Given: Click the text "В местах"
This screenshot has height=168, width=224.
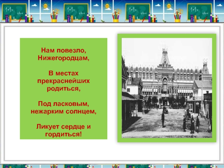Looking at the screenshot, I should pos(63,73).
